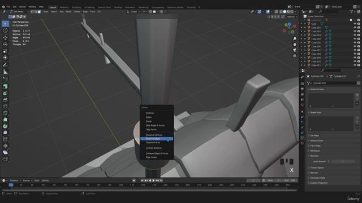
Task: Select the Cursor tool
Action: coord(5,30)
